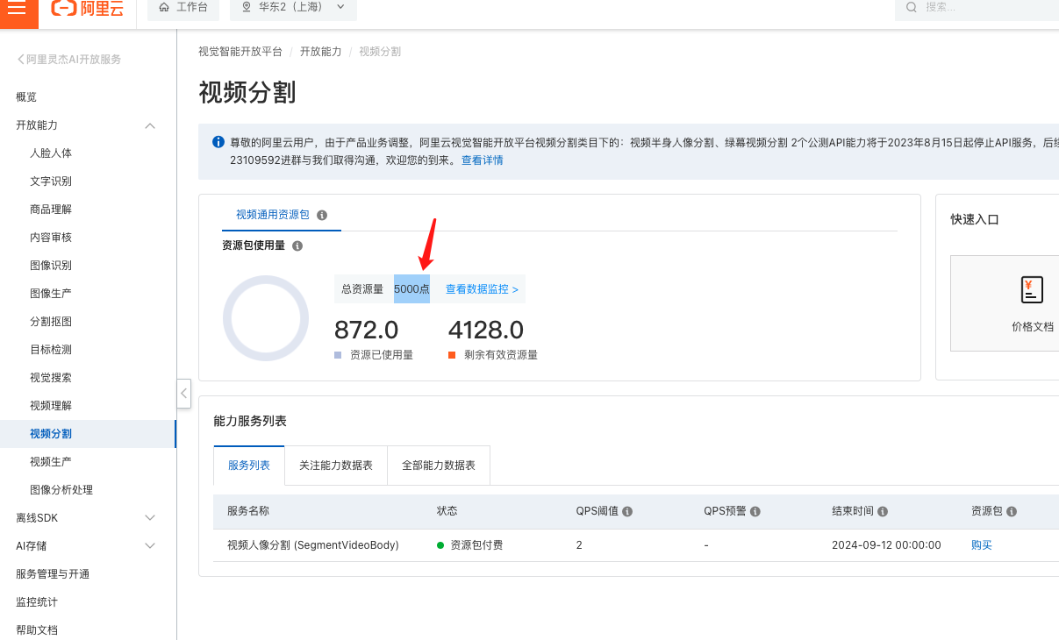Click the 资源已使用量 legend swatch

pyautogui.click(x=338, y=355)
